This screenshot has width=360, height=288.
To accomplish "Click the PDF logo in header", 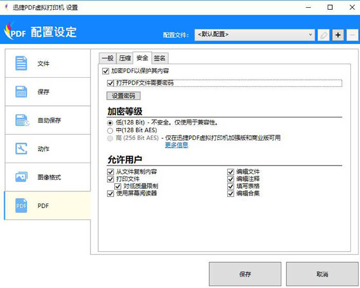I will pos(15,31).
